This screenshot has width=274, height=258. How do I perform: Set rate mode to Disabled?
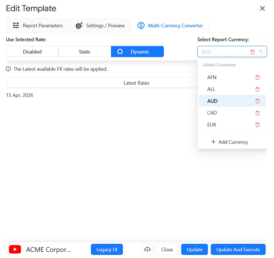(x=32, y=52)
